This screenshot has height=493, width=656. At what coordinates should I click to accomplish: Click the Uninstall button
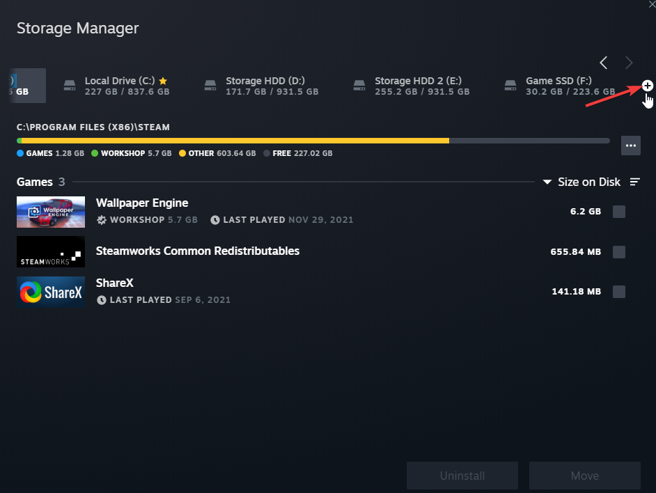(x=462, y=476)
